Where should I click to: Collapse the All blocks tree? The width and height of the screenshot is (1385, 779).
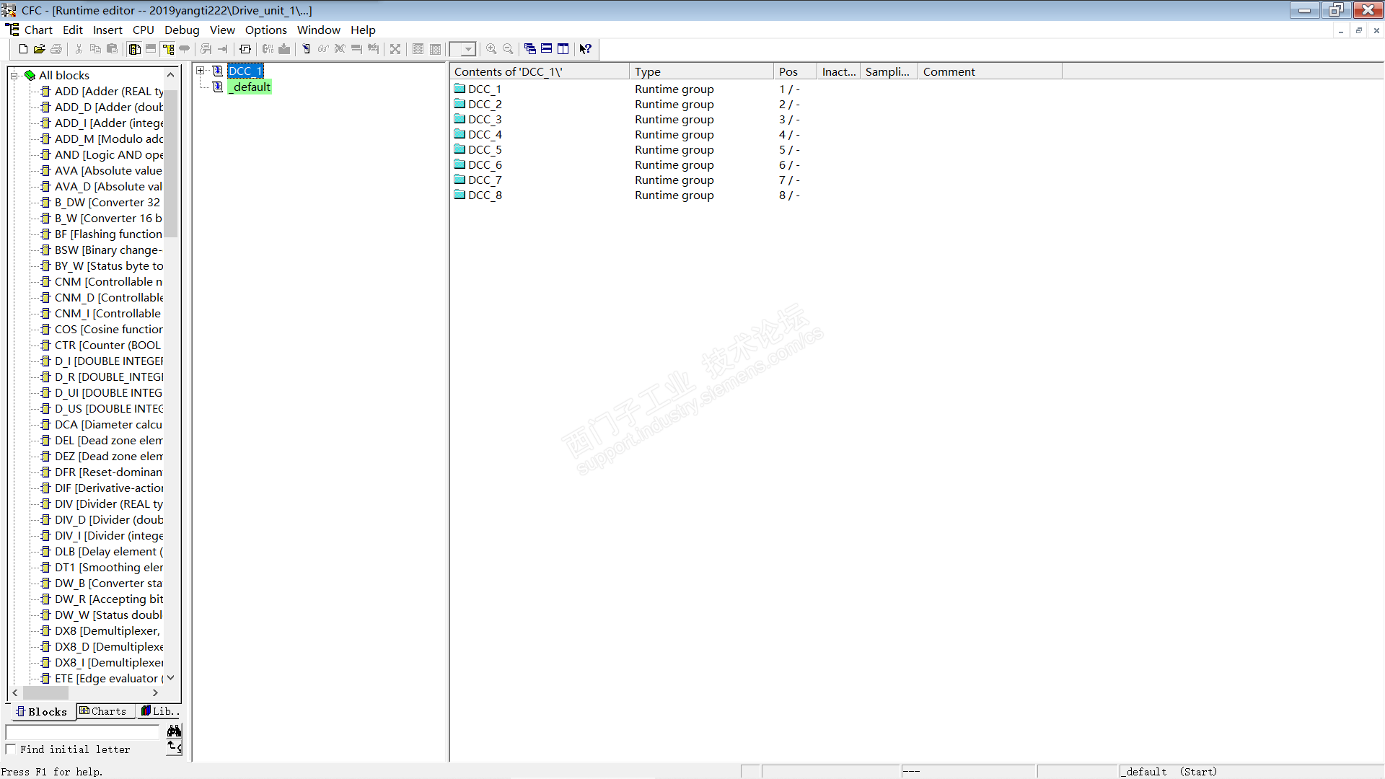[14, 76]
